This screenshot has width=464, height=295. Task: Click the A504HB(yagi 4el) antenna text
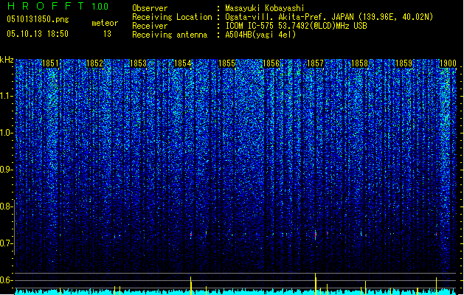pyautogui.click(x=260, y=35)
